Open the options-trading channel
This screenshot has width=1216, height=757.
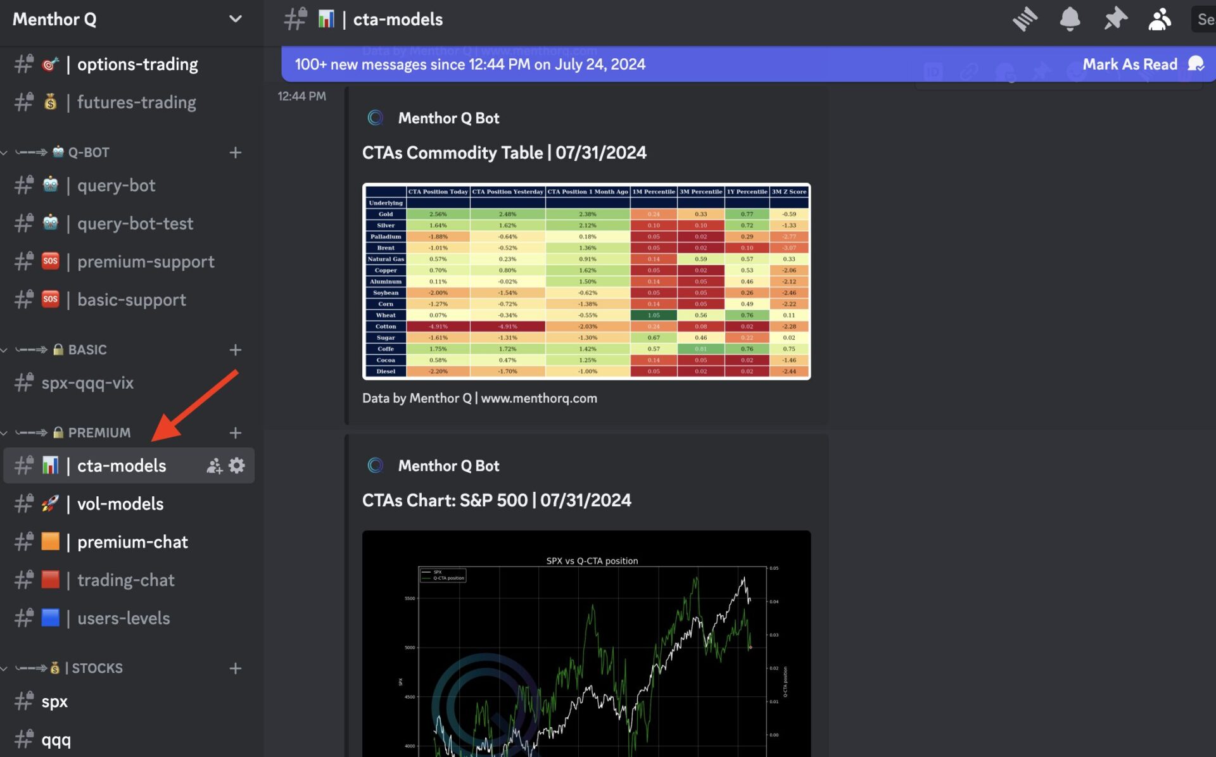coord(129,64)
